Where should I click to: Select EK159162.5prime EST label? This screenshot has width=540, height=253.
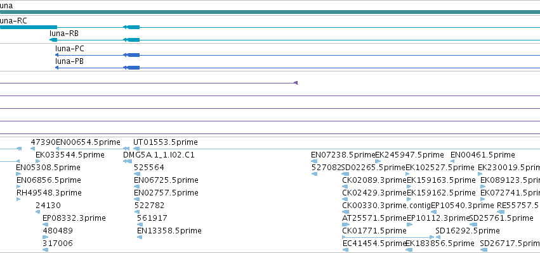[441, 193]
